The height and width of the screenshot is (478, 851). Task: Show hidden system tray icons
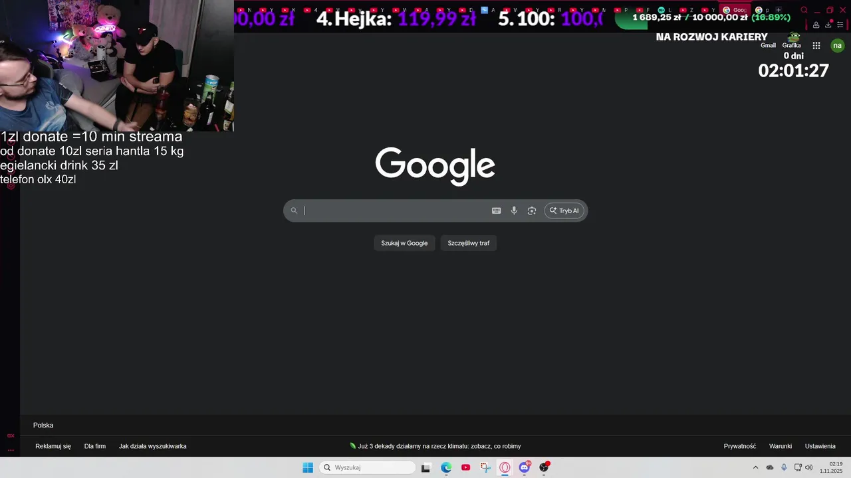[755, 467]
